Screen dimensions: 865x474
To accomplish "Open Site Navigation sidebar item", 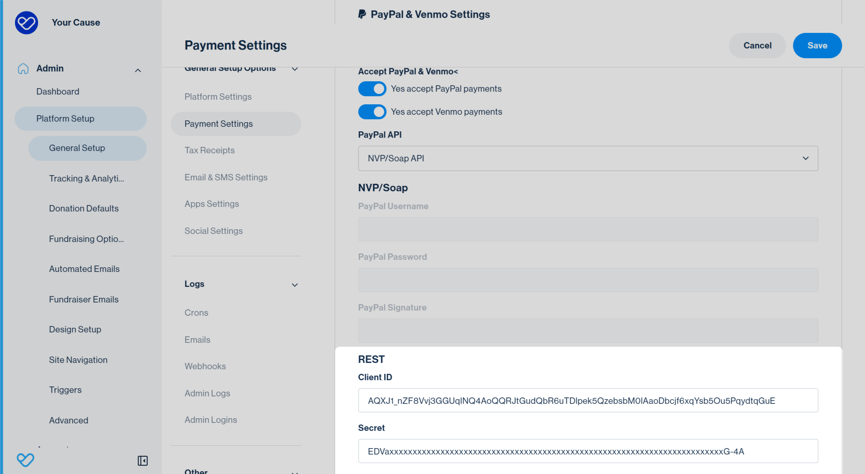I will [78, 360].
